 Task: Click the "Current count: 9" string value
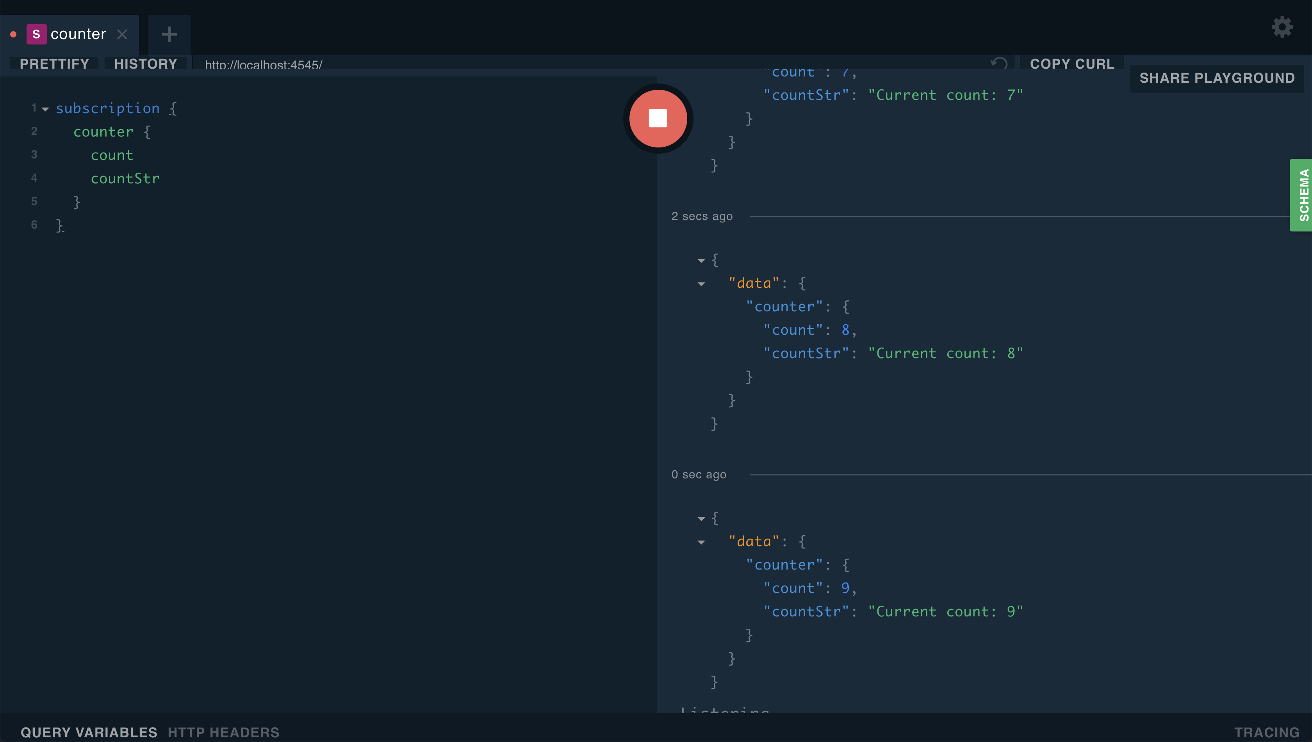(946, 612)
